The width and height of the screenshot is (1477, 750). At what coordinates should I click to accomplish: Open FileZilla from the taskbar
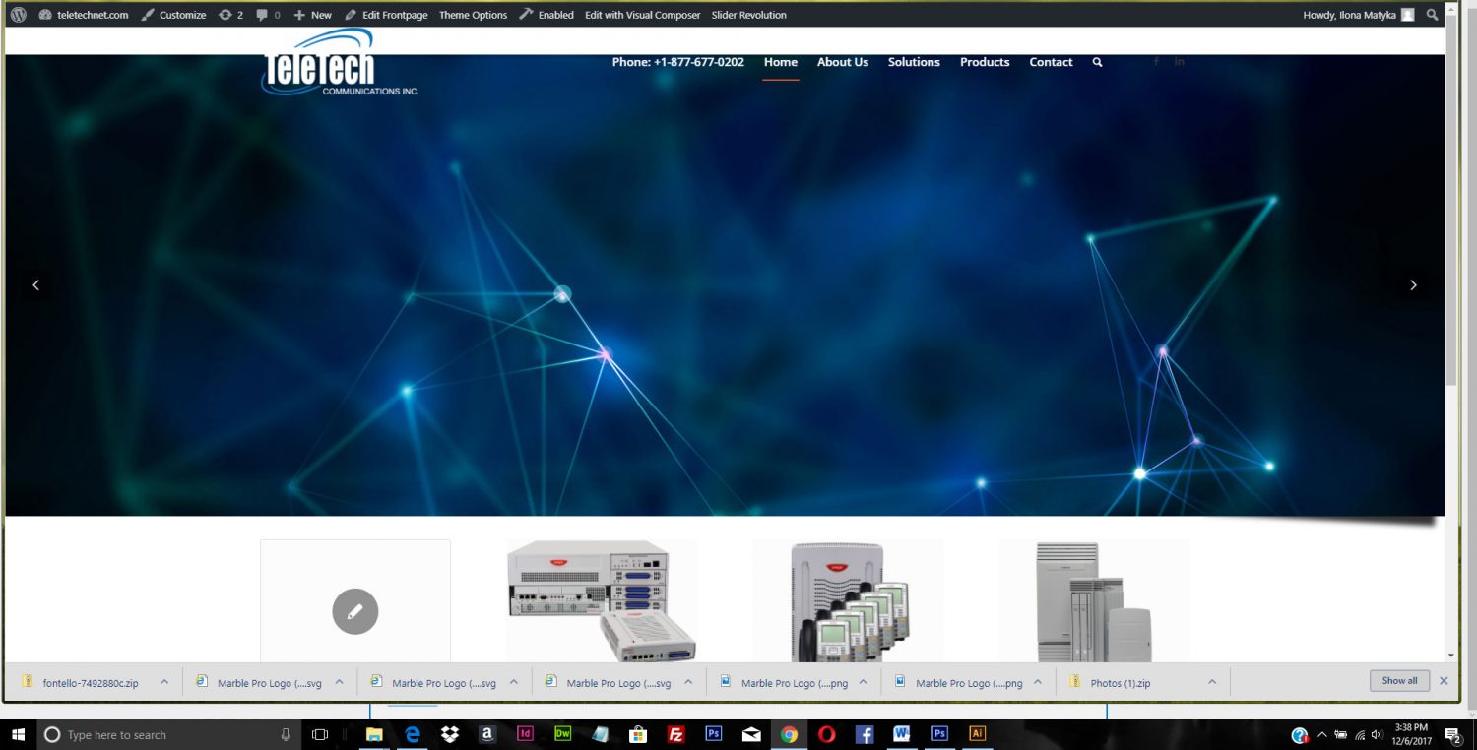point(675,734)
